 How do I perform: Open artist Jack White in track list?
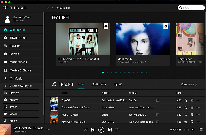[x=108, y=108]
